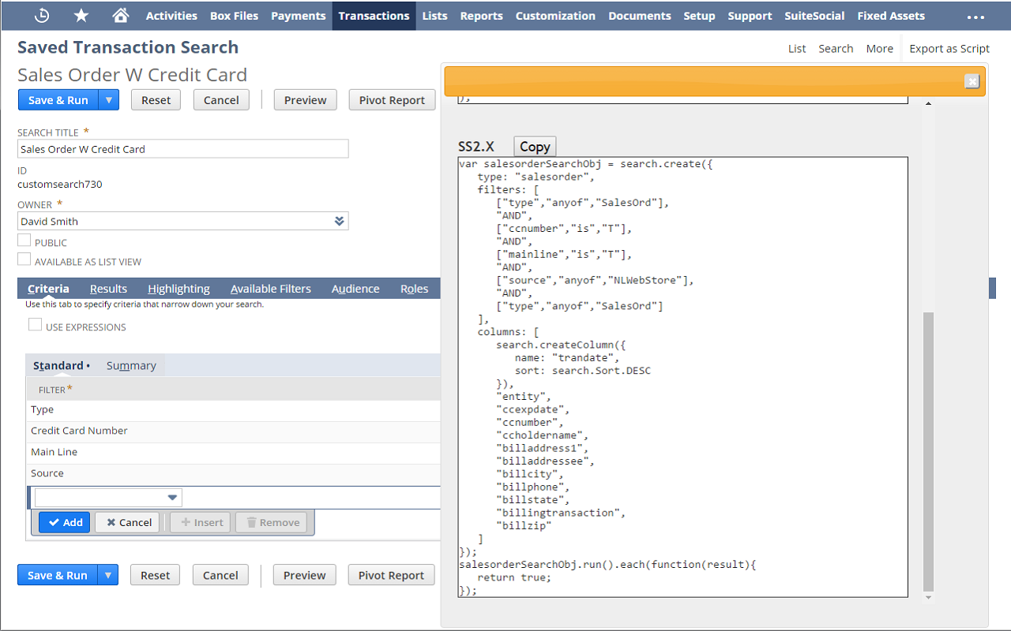Navigate home with the house icon

120,15
